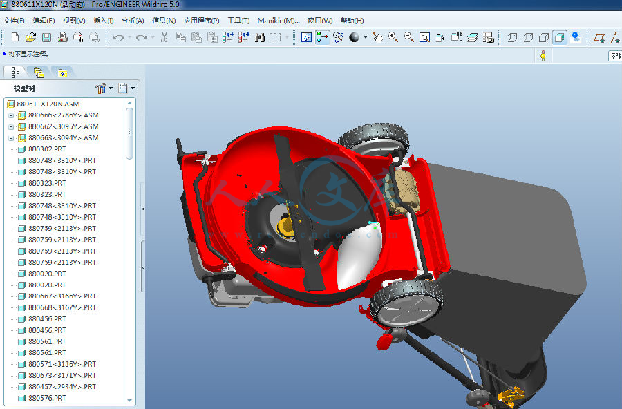This screenshot has height=409, width=622.
Task: Click the binoculars Find icon
Action: coord(260,37)
